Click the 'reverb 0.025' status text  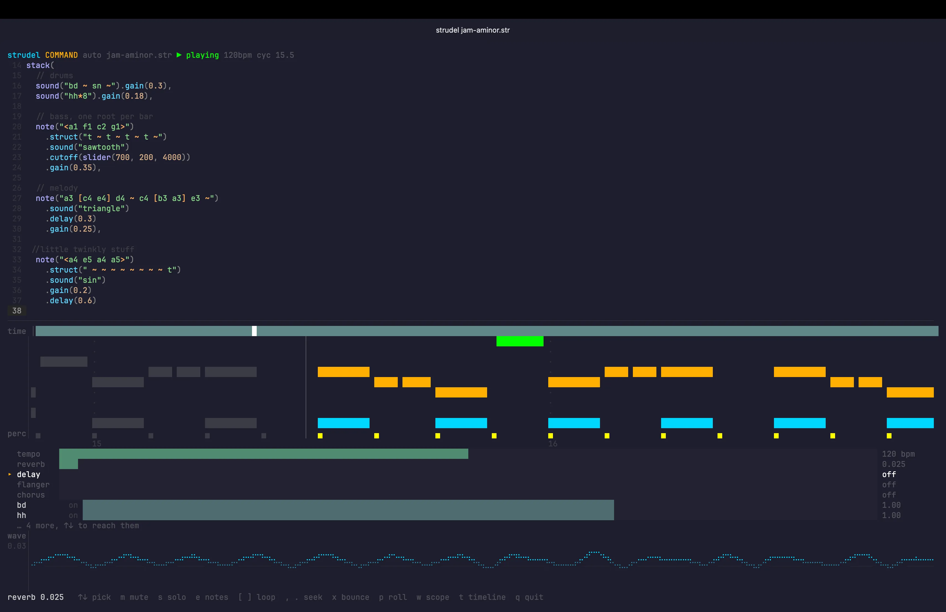[36, 597]
